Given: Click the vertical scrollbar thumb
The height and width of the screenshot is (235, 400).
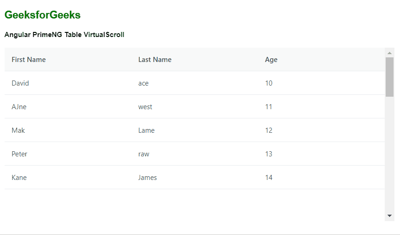Looking at the screenshot, I should (389, 77).
